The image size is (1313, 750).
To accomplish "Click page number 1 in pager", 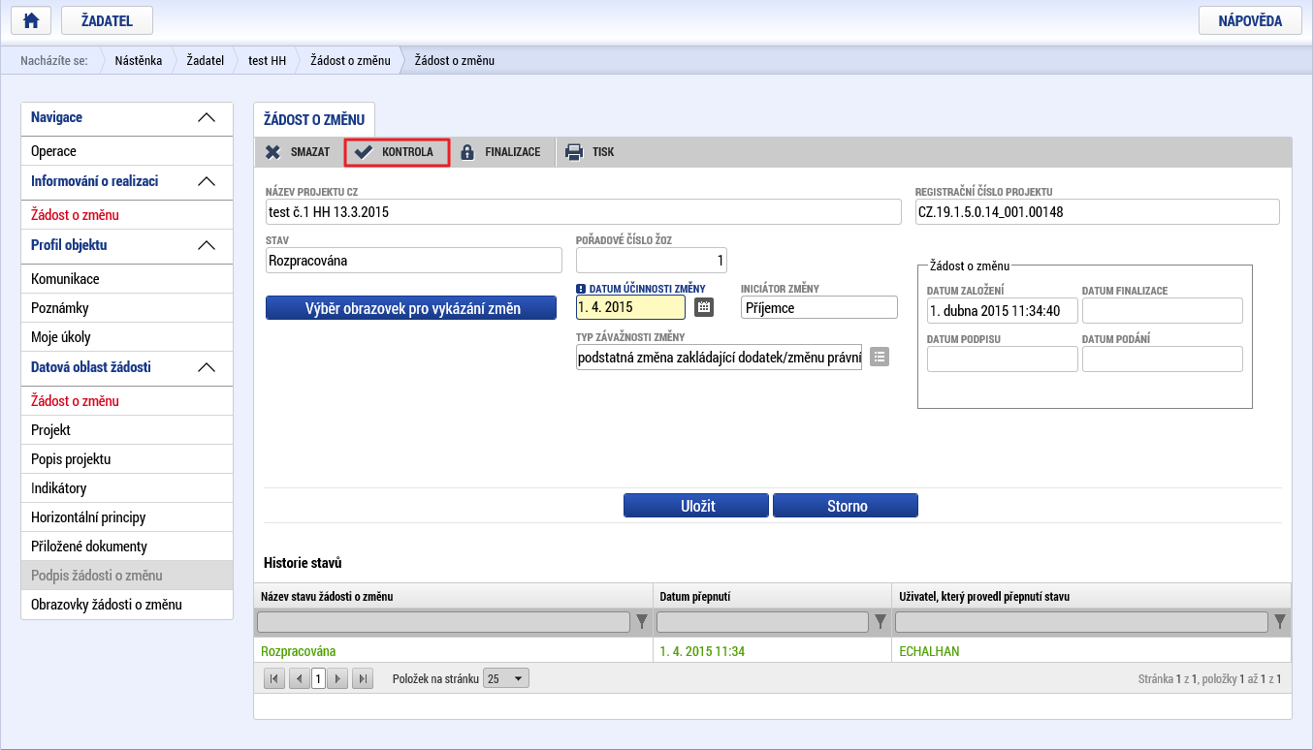I will point(318,678).
